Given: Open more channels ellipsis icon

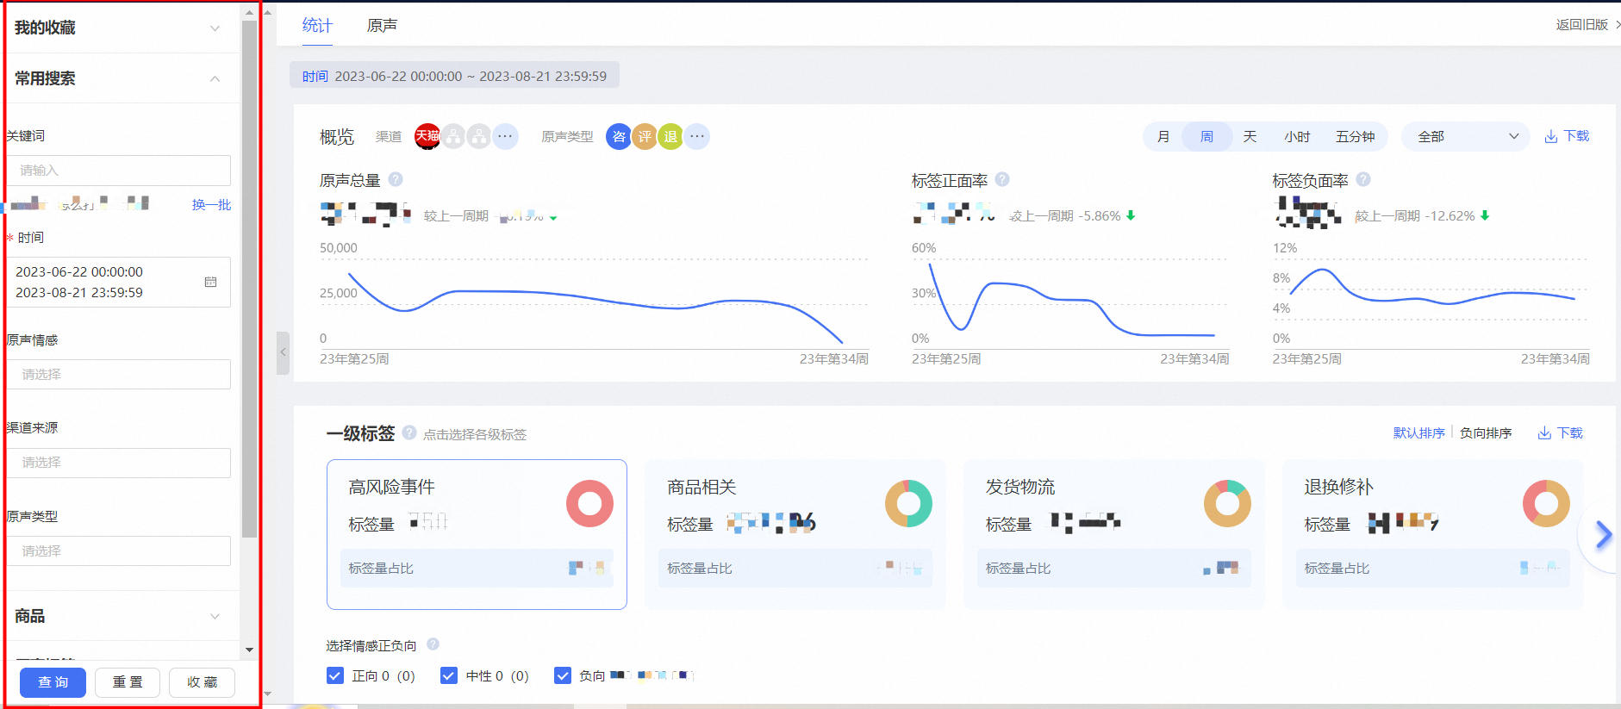Looking at the screenshot, I should (505, 136).
